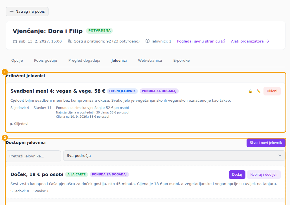Select the Jelovnici tab
Screen dimensions: 290x205
[119, 60]
